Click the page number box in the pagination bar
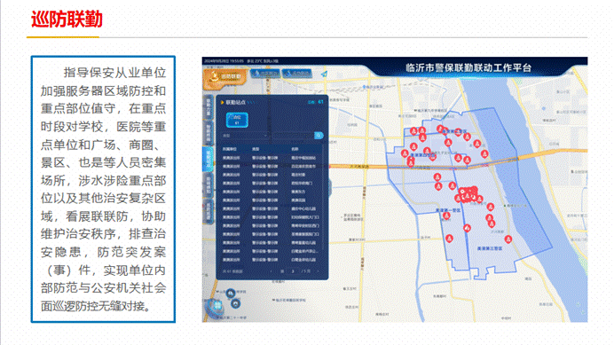The height and width of the screenshot is (345, 614). [x=293, y=271]
